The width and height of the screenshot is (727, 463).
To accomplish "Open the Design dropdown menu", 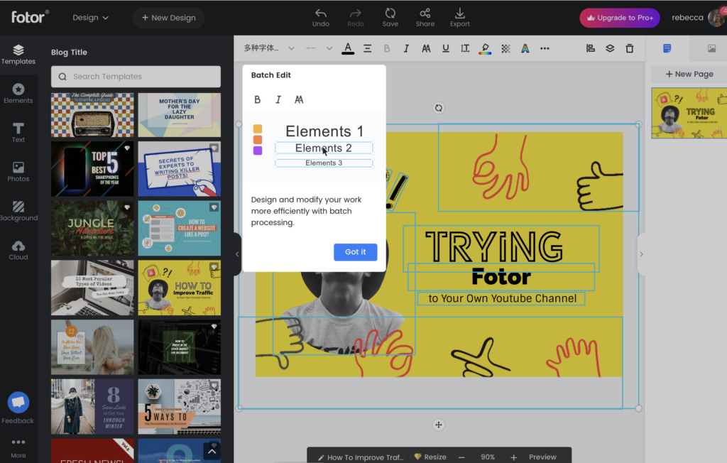I will (x=90, y=18).
